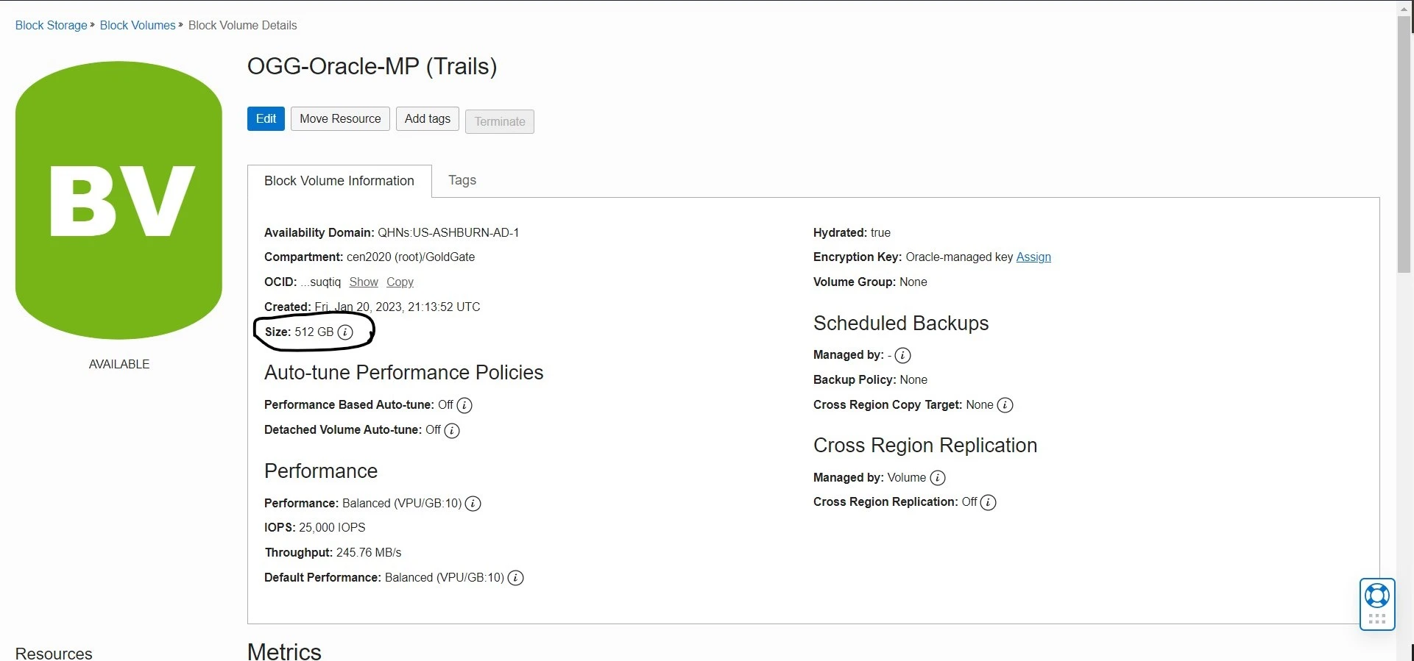This screenshot has height=661, width=1414.
Task: Click info icon under Scheduled Backups Managed by
Action: pos(902,355)
